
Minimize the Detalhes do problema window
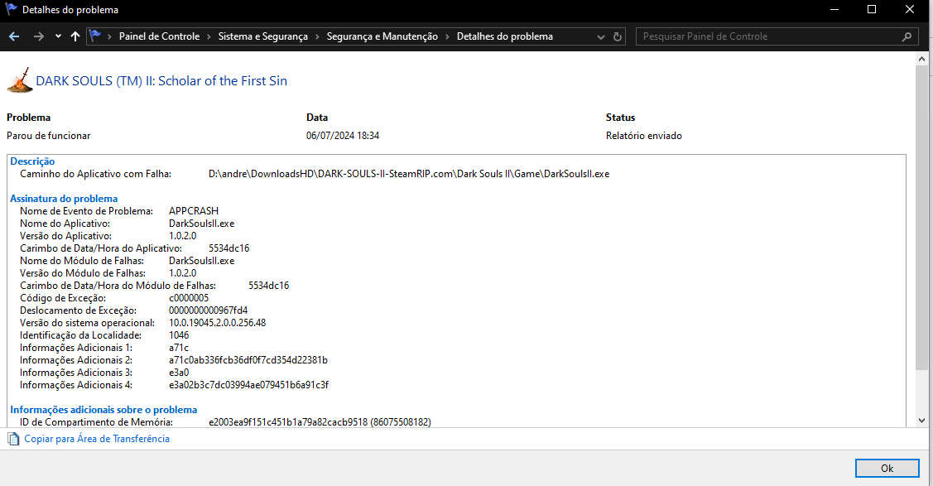coord(834,9)
